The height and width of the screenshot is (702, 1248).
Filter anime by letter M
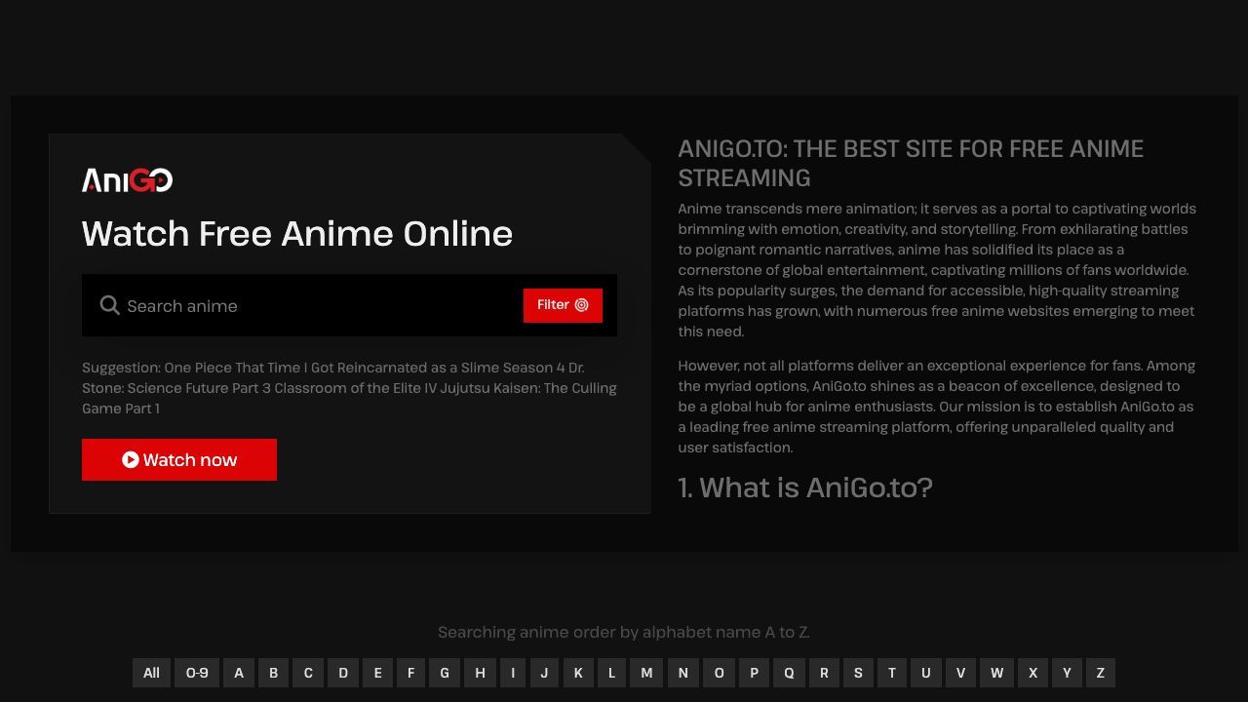tap(646, 673)
